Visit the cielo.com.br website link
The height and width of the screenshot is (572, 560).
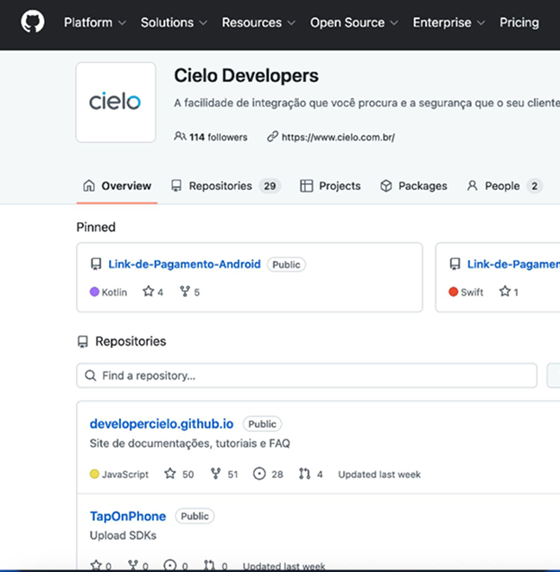tap(337, 137)
